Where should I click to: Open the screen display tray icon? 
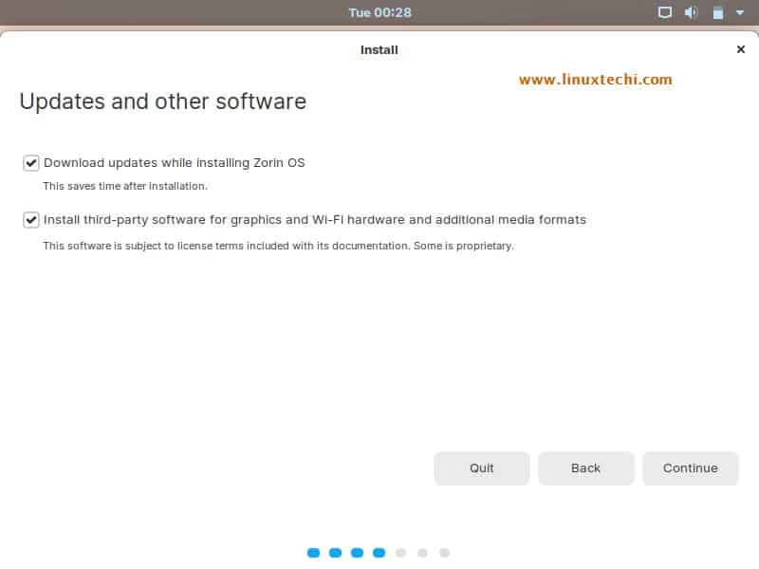[665, 12]
